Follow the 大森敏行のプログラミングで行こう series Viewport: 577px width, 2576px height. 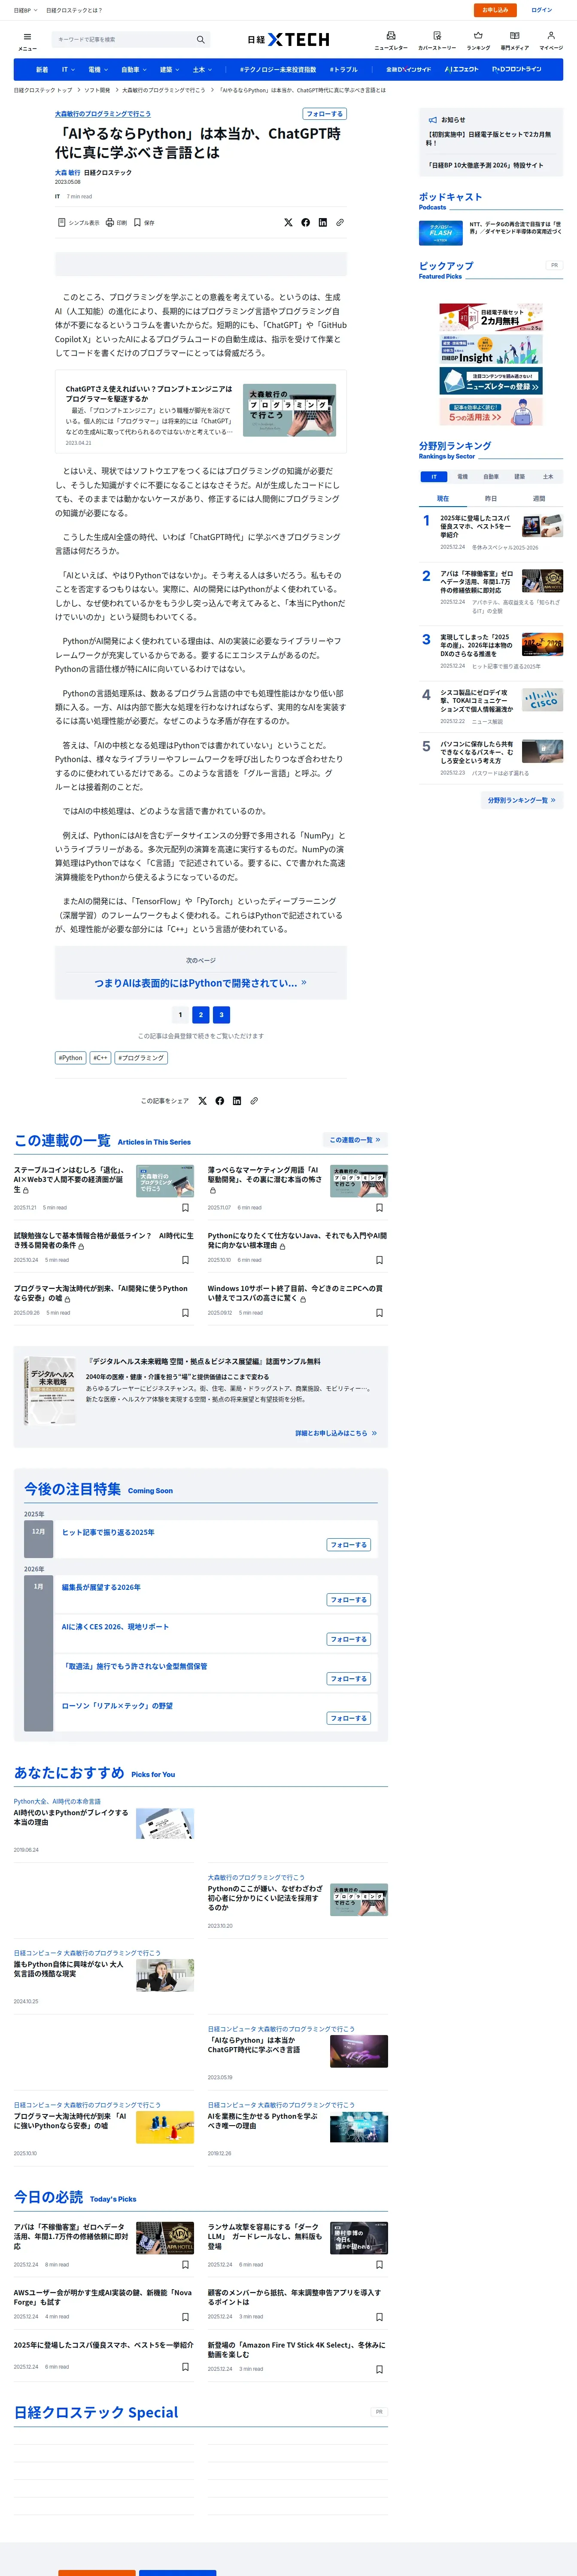coord(324,114)
